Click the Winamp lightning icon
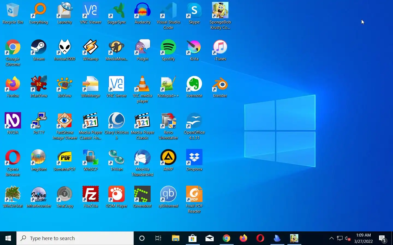Viewport: 393px width, 245px height. pyautogui.click(x=91, y=47)
